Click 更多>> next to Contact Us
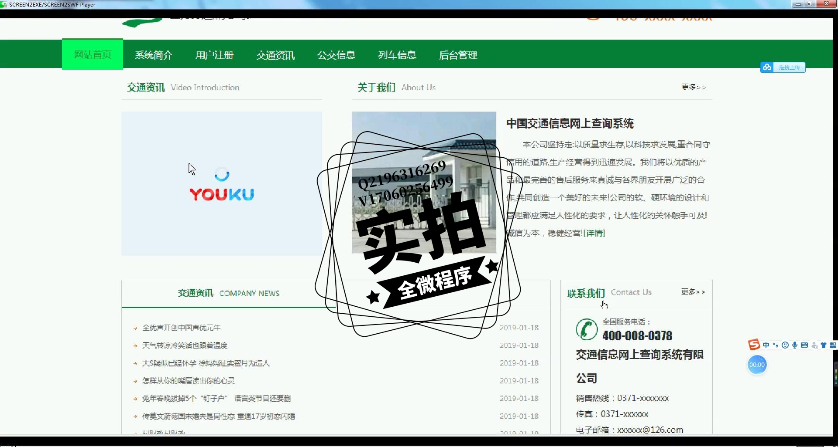This screenshot has height=447, width=838. [693, 292]
